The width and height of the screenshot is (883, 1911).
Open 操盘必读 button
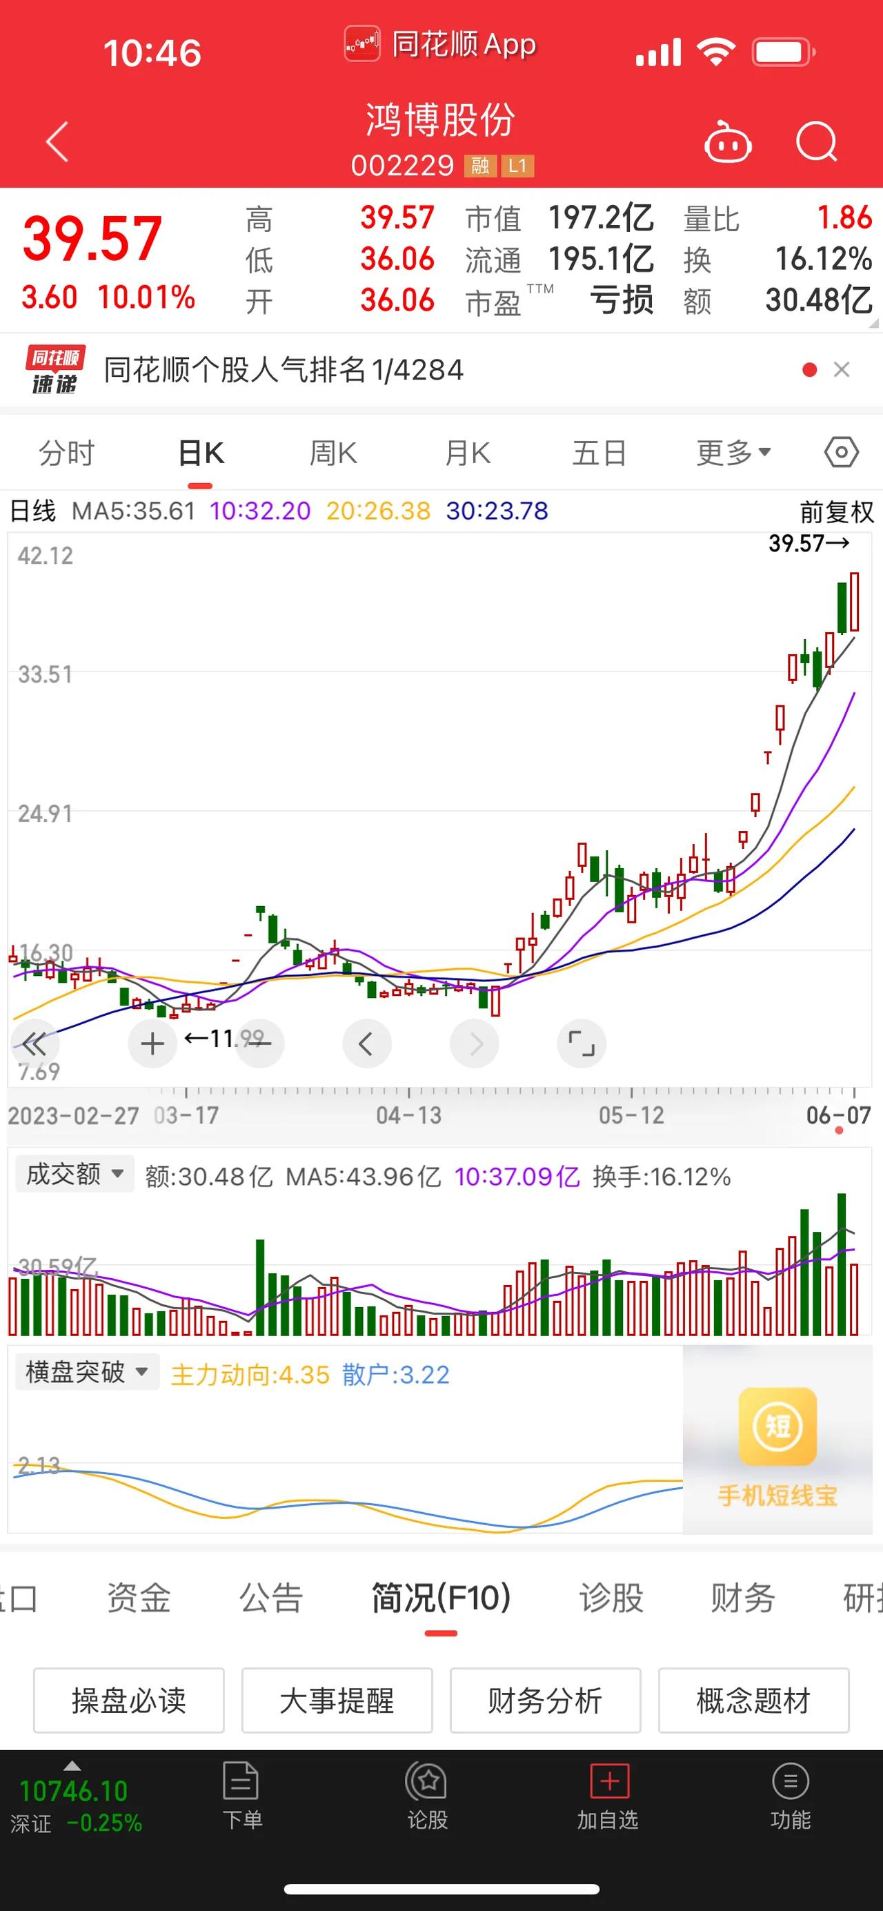point(129,1701)
